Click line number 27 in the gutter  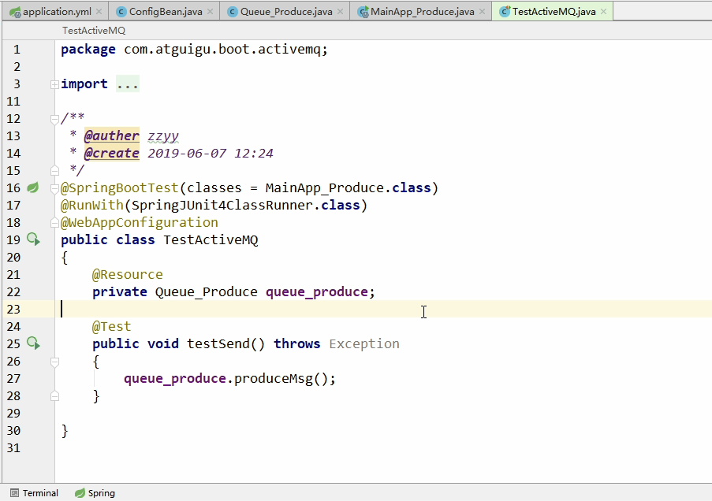pyautogui.click(x=13, y=378)
